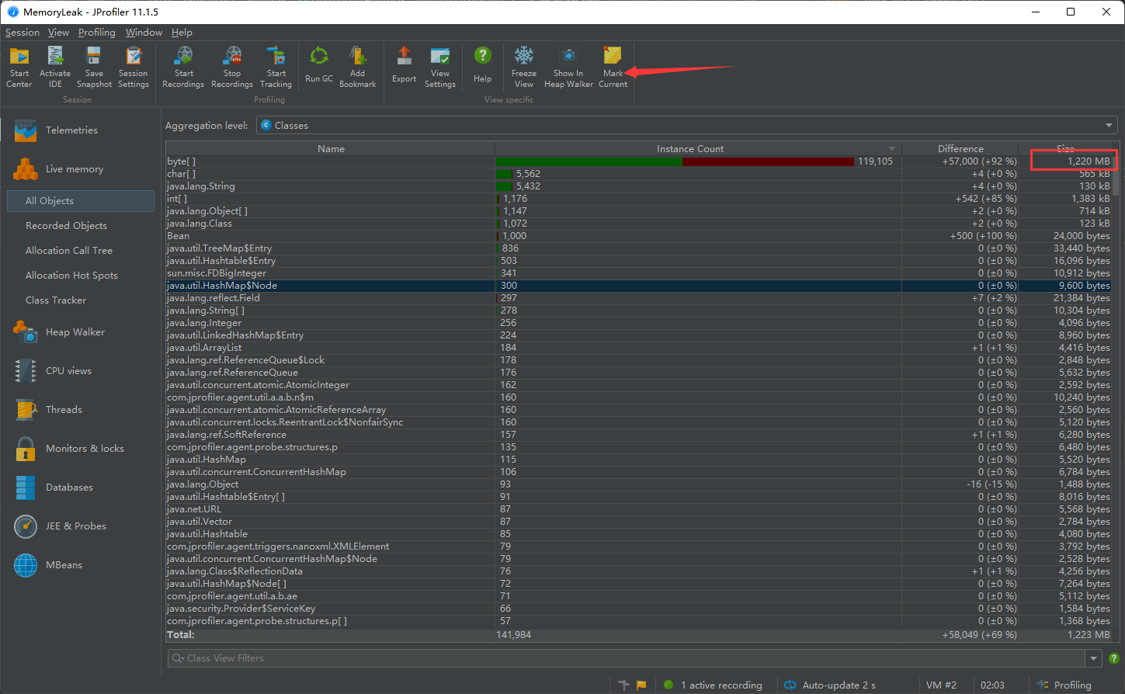
Task: Open the Window menu
Action: (144, 33)
